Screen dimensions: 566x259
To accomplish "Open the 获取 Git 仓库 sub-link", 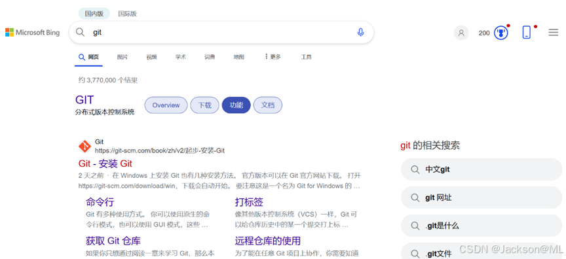I will [x=113, y=241].
